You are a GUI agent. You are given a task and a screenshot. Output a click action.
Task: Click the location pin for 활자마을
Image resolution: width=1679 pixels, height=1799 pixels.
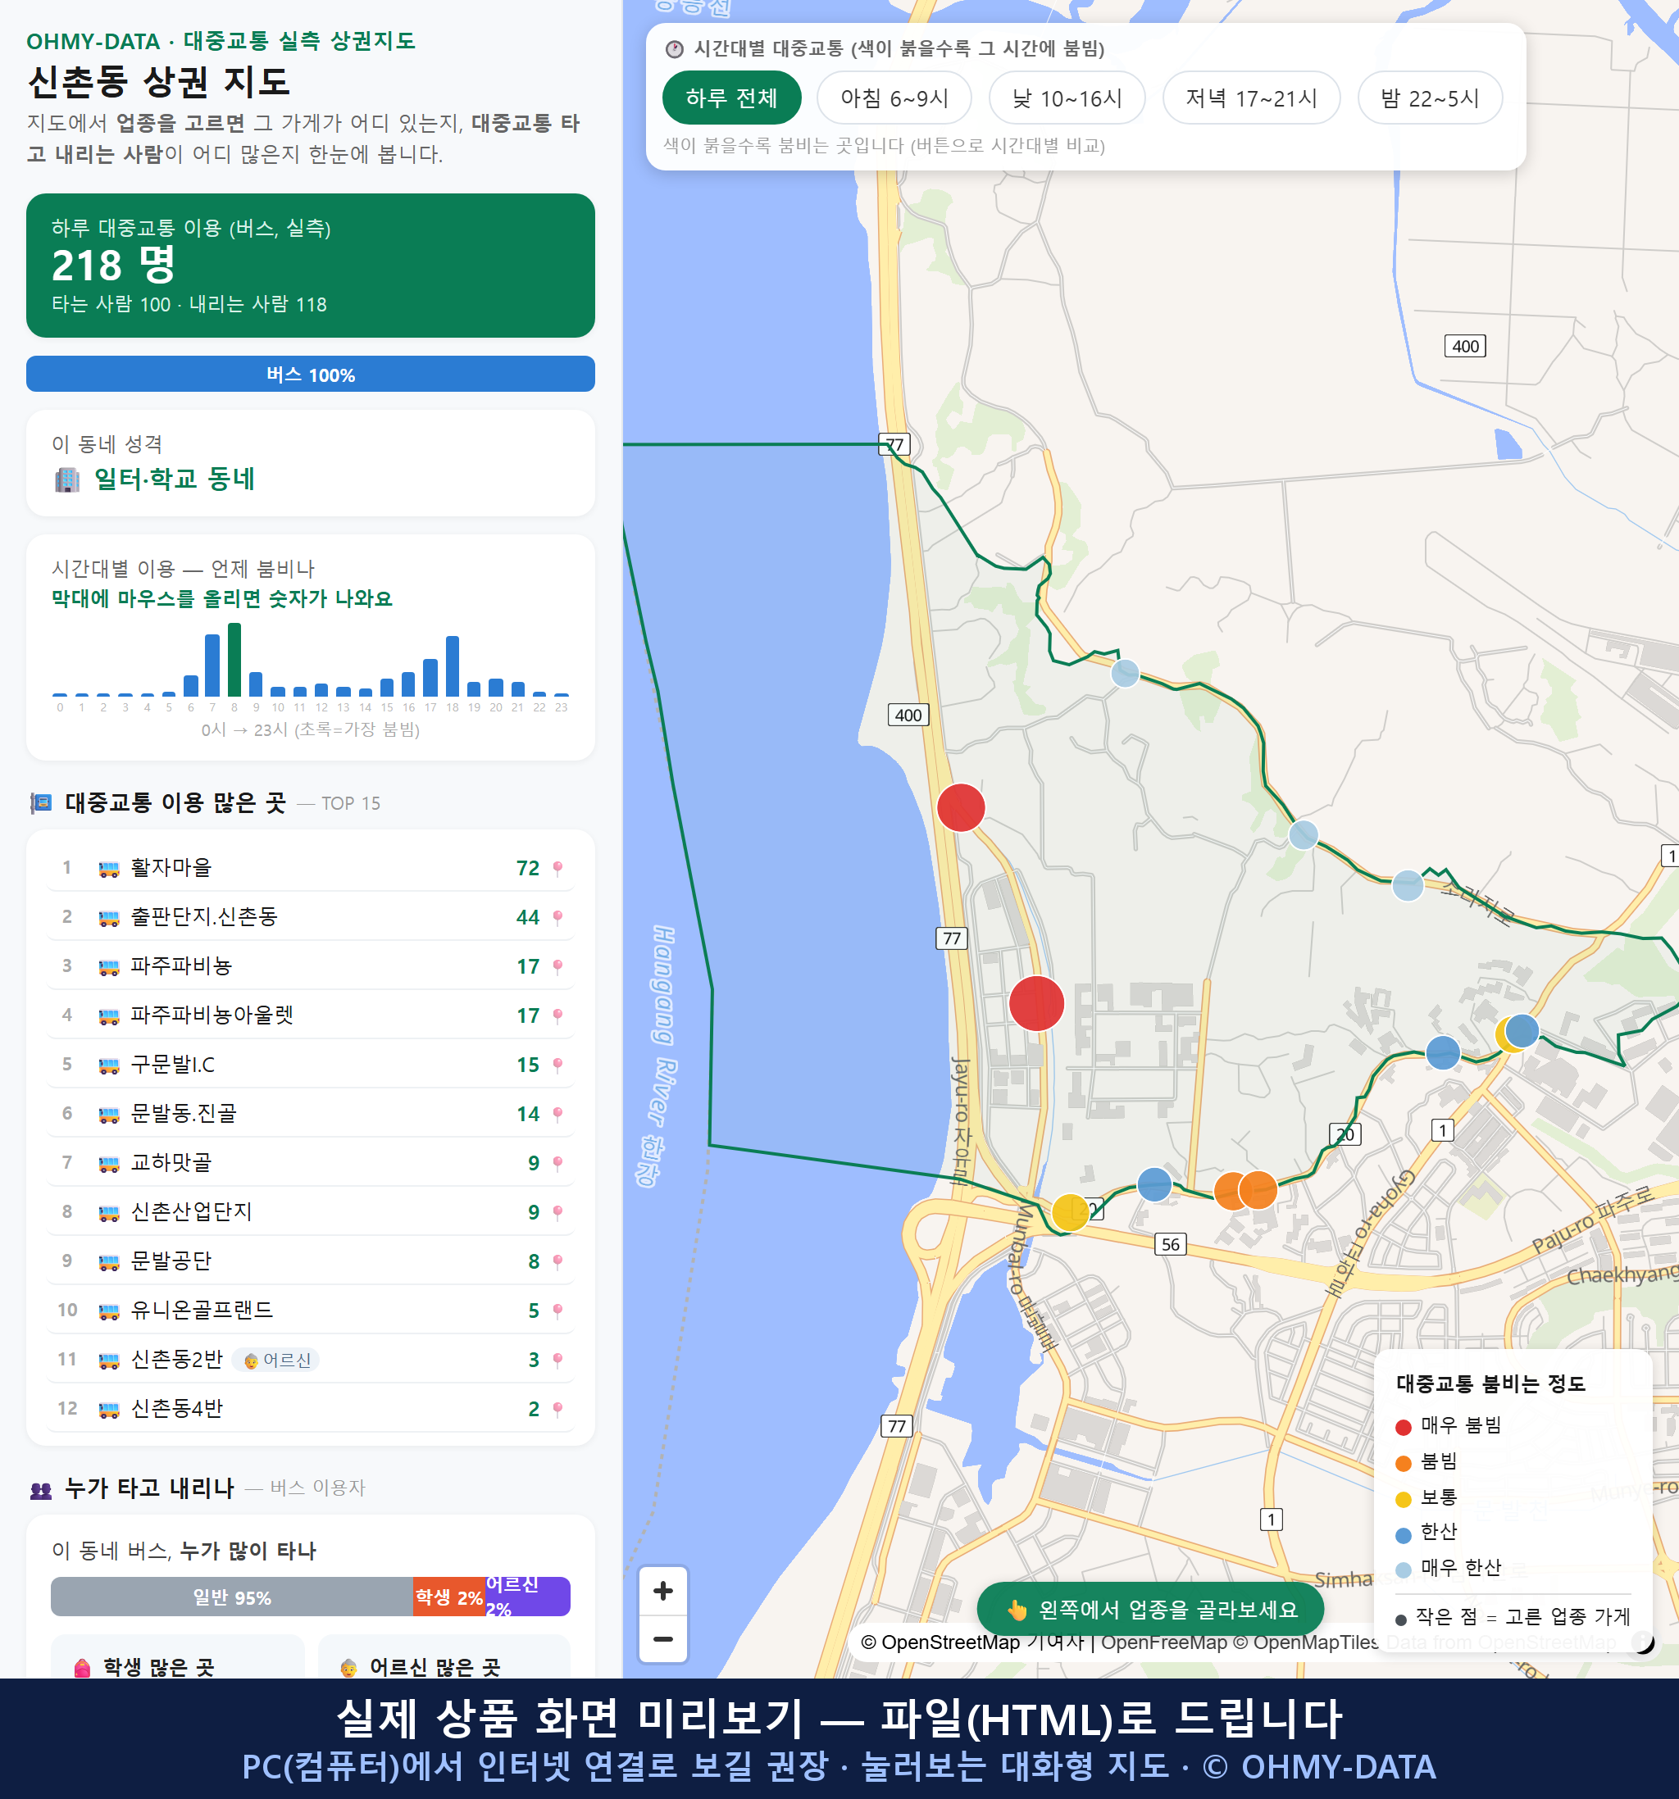click(557, 868)
